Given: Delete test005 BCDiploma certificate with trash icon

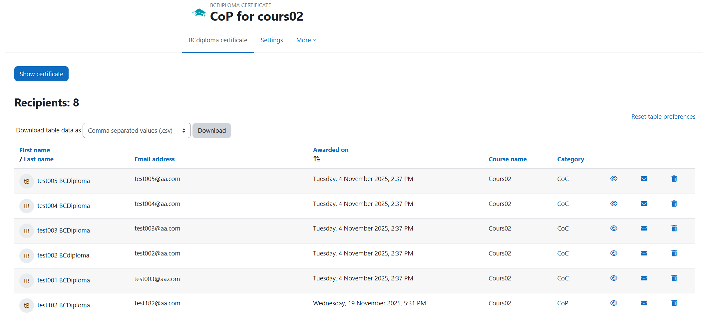Looking at the screenshot, I should 674,179.
